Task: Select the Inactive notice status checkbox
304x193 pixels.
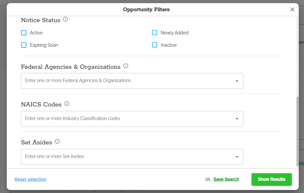Action: click(154, 45)
